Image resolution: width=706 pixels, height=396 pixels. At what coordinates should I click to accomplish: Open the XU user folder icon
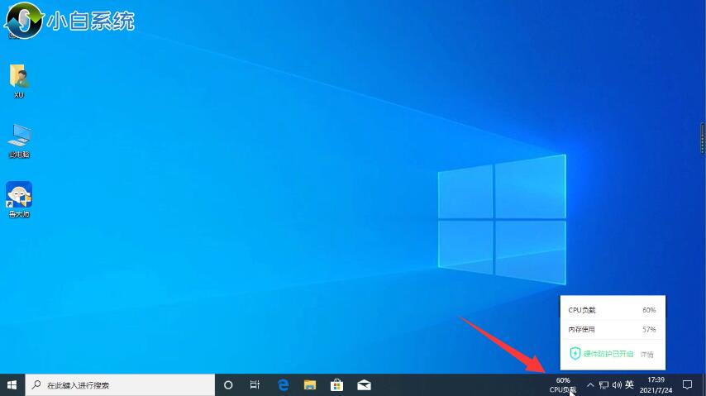19,80
